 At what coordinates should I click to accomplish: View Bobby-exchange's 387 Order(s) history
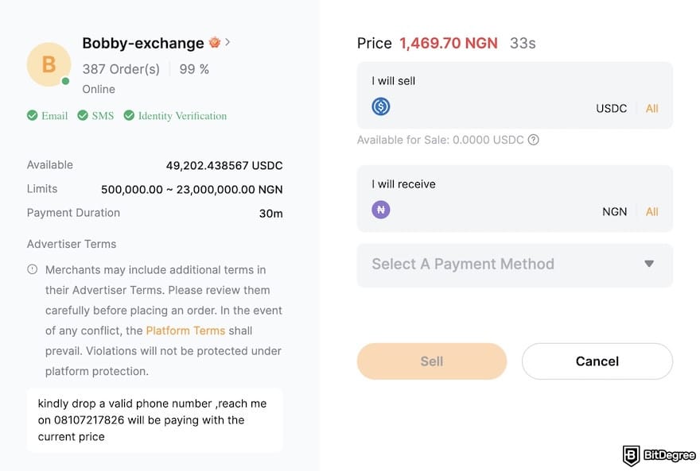[x=121, y=69]
